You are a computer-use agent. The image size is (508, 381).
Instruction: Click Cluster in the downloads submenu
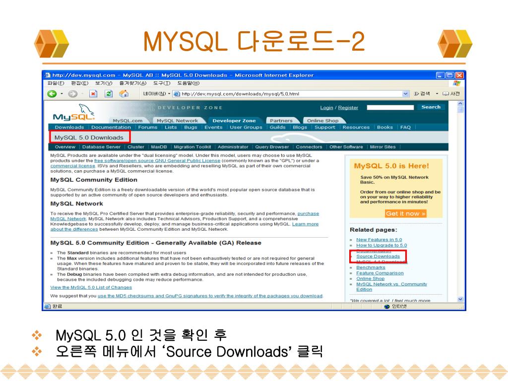[136, 147]
